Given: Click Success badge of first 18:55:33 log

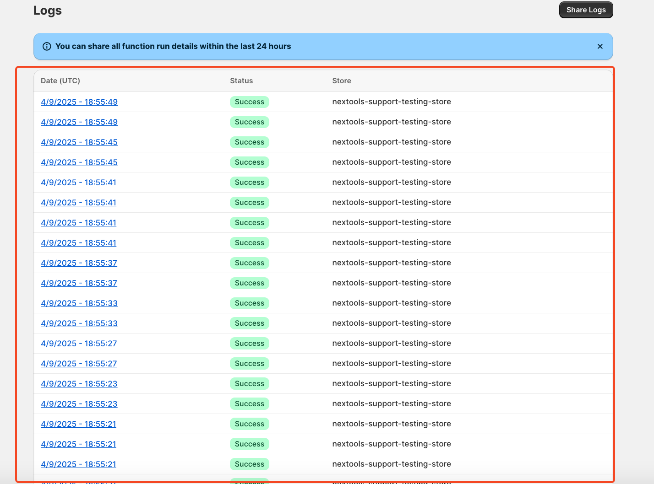Looking at the screenshot, I should pyautogui.click(x=249, y=303).
